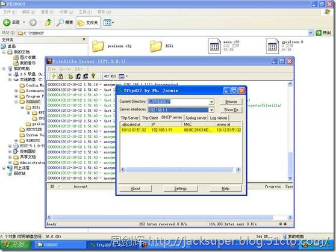Expand the 控制面板 tree node
The height and width of the screenshot is (252, 336).
[10, 152]
